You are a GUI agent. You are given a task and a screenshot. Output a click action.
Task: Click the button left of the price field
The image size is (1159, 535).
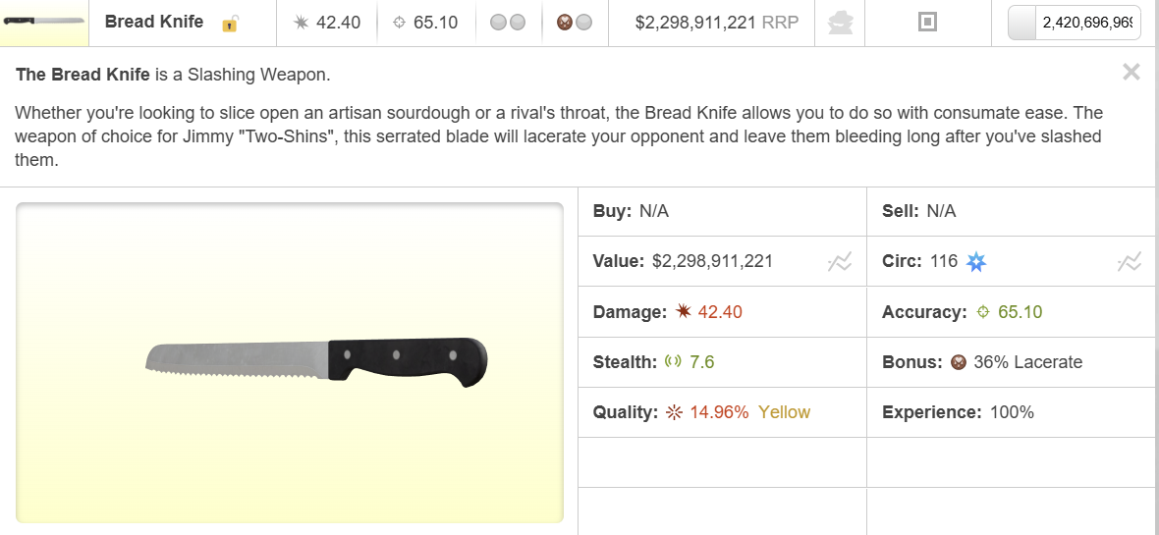(1022, 24)
